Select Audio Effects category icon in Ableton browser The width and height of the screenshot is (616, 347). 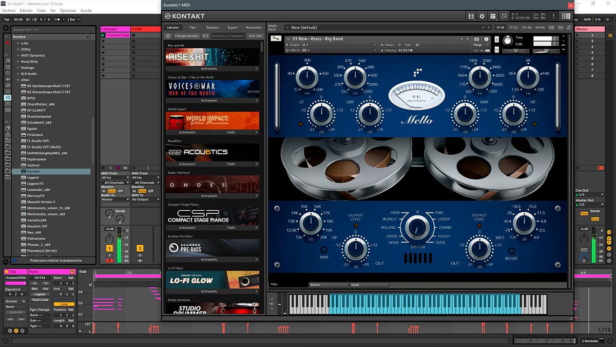pos(7,79)
